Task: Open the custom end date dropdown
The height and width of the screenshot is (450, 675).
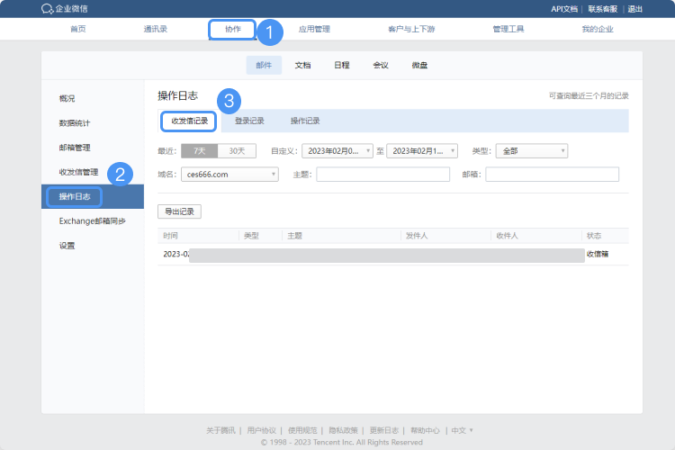Action: click(x=422, y=151)
